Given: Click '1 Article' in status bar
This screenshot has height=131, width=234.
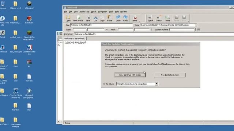Looking at the screenshot, I should click(x=67, y=123).
